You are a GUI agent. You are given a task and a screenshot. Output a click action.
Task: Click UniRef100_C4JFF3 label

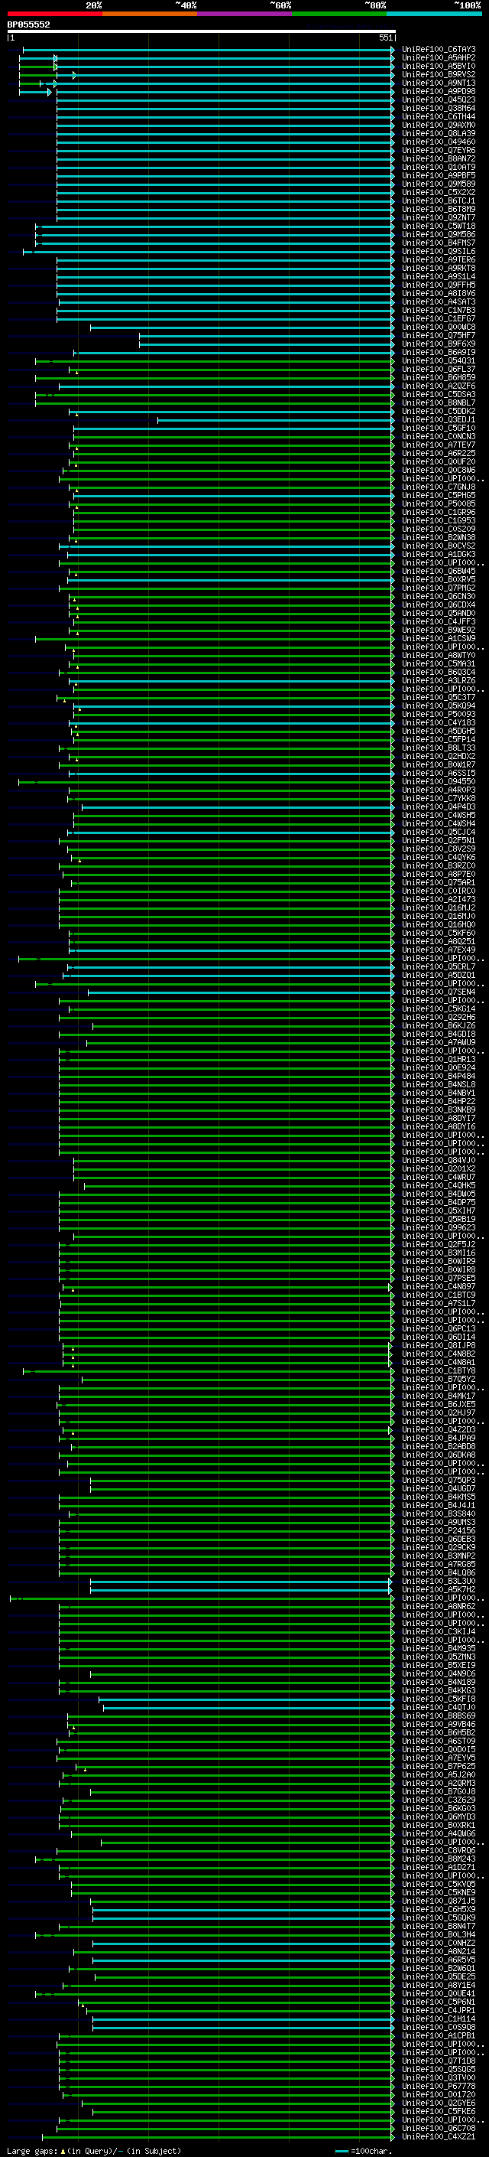point(439,621)
